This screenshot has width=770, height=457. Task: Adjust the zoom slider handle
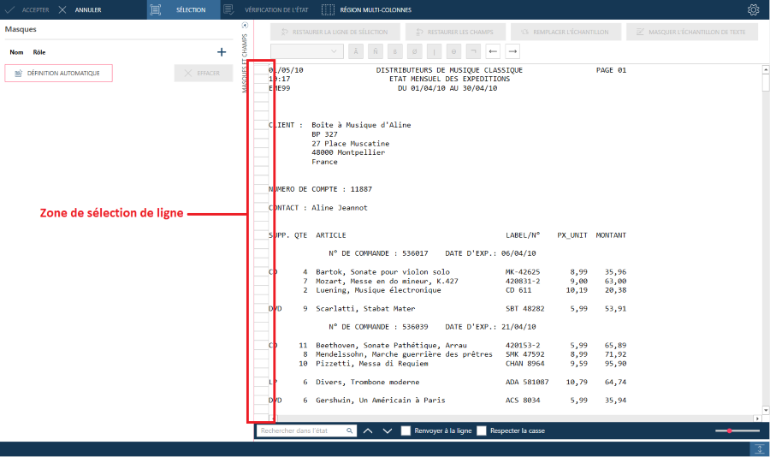729,431
